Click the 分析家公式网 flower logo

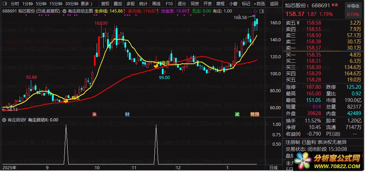tap(303, 160)
